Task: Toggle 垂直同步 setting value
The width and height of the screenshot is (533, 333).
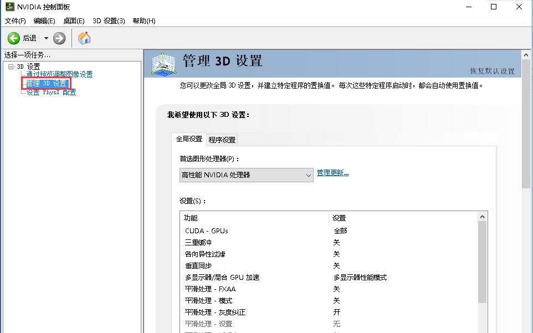Action: point(337,265)
